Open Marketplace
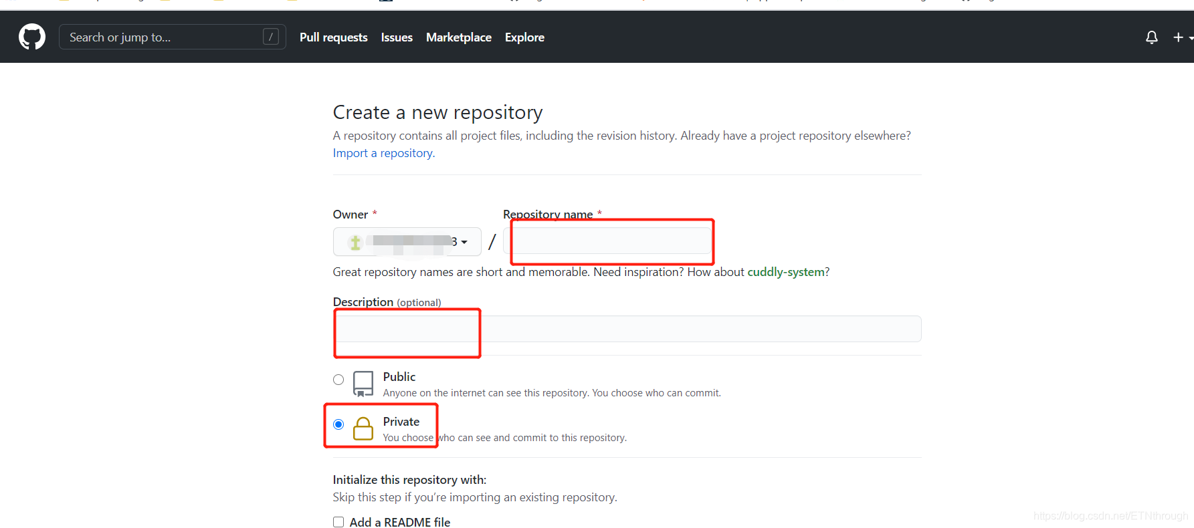 tap(459, 37)
